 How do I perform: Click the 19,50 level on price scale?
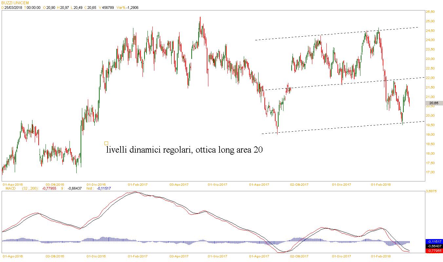pos(430,125)
